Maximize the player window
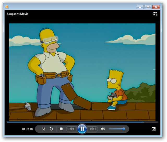This screenshot has height=142, width=167. click(148, 7)
